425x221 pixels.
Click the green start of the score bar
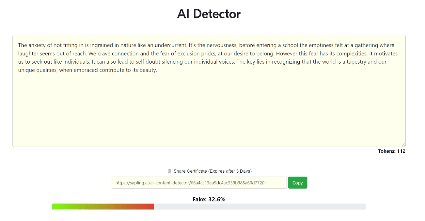click(56, 207)
